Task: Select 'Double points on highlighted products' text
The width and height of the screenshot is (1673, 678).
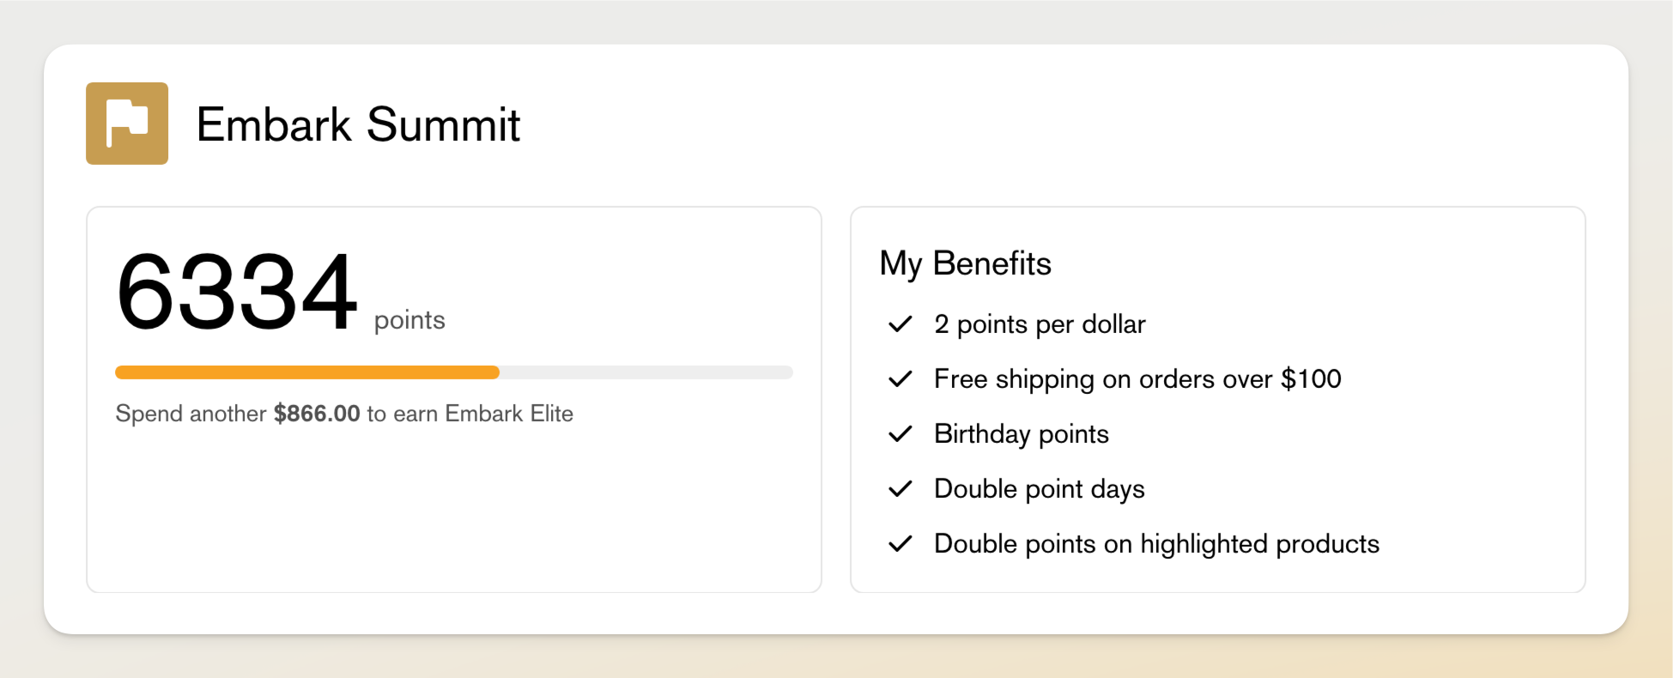Action: point(1156,544)
